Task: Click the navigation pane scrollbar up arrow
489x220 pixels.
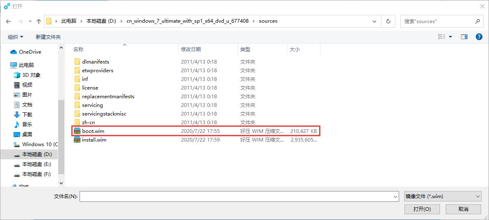Action: (x=61, y=47)
